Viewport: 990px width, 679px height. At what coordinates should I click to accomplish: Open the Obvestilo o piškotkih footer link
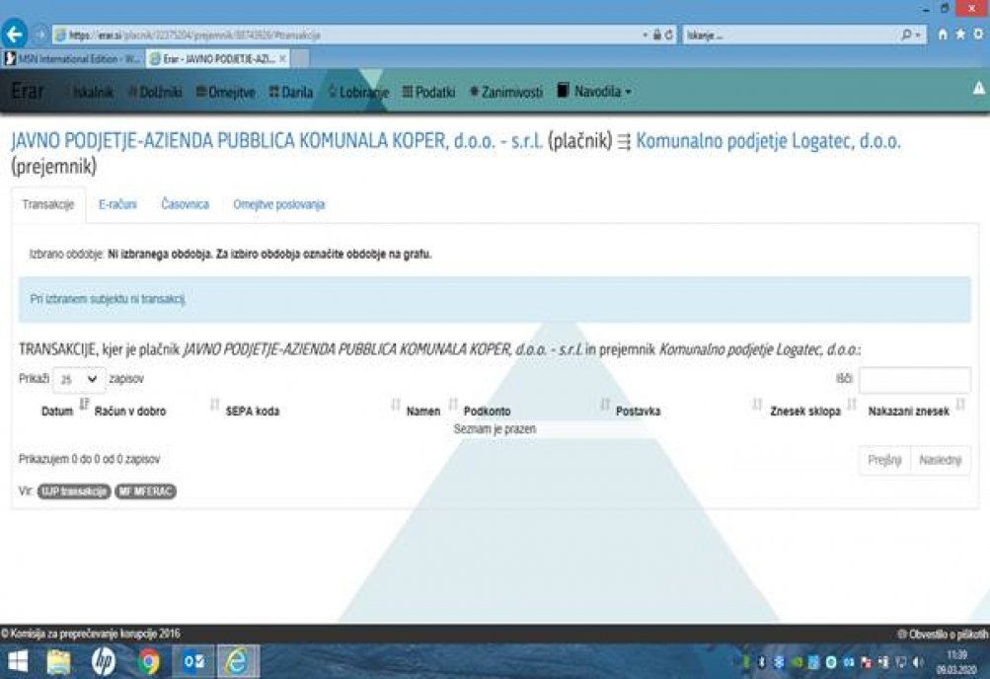point(944,635)
